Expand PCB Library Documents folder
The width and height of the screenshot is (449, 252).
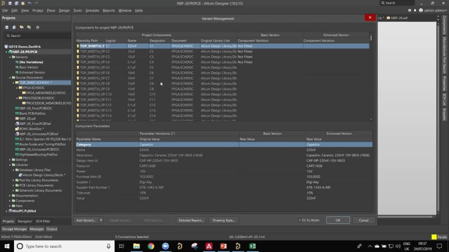(13, 185)
